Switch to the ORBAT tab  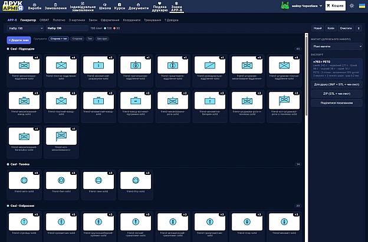click(x=44, y=20)
